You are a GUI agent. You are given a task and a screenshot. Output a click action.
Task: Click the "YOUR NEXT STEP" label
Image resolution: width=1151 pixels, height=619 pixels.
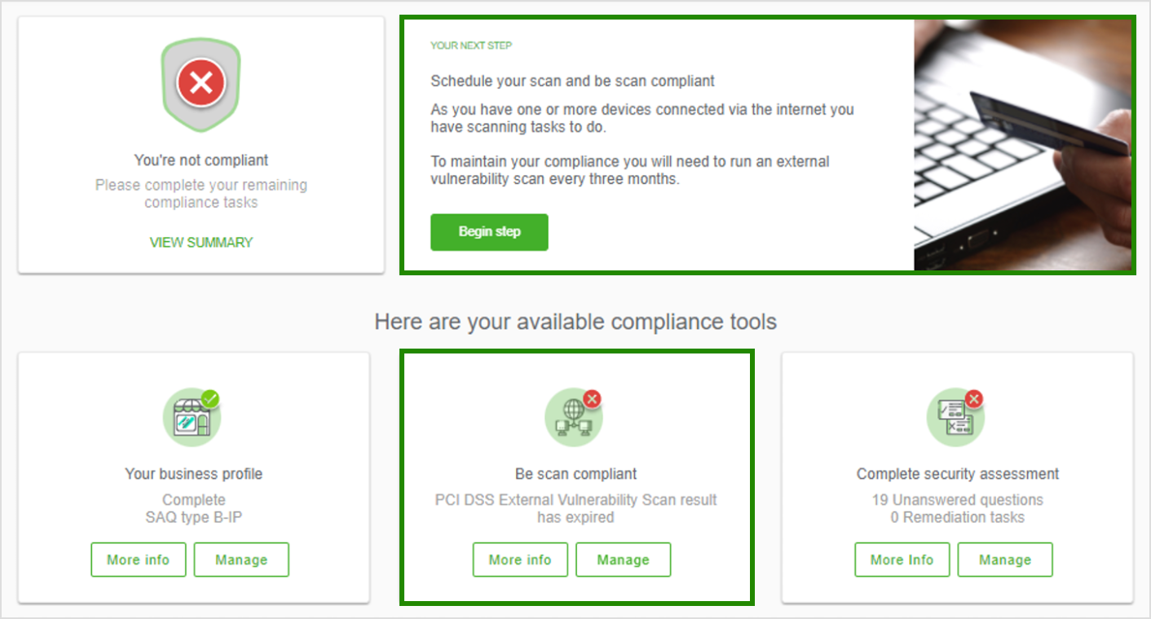pos(471,46)
